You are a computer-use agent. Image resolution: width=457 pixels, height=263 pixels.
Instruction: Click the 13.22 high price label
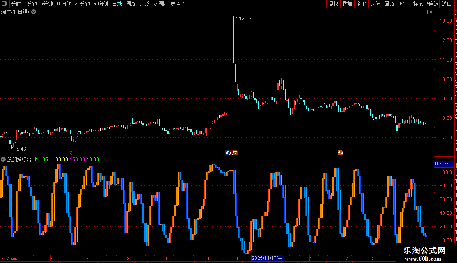[x=245, y=19]
